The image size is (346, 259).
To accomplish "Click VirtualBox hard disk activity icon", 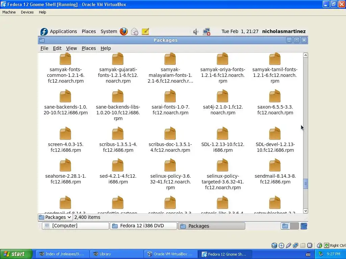I will [x=274, y=246].
